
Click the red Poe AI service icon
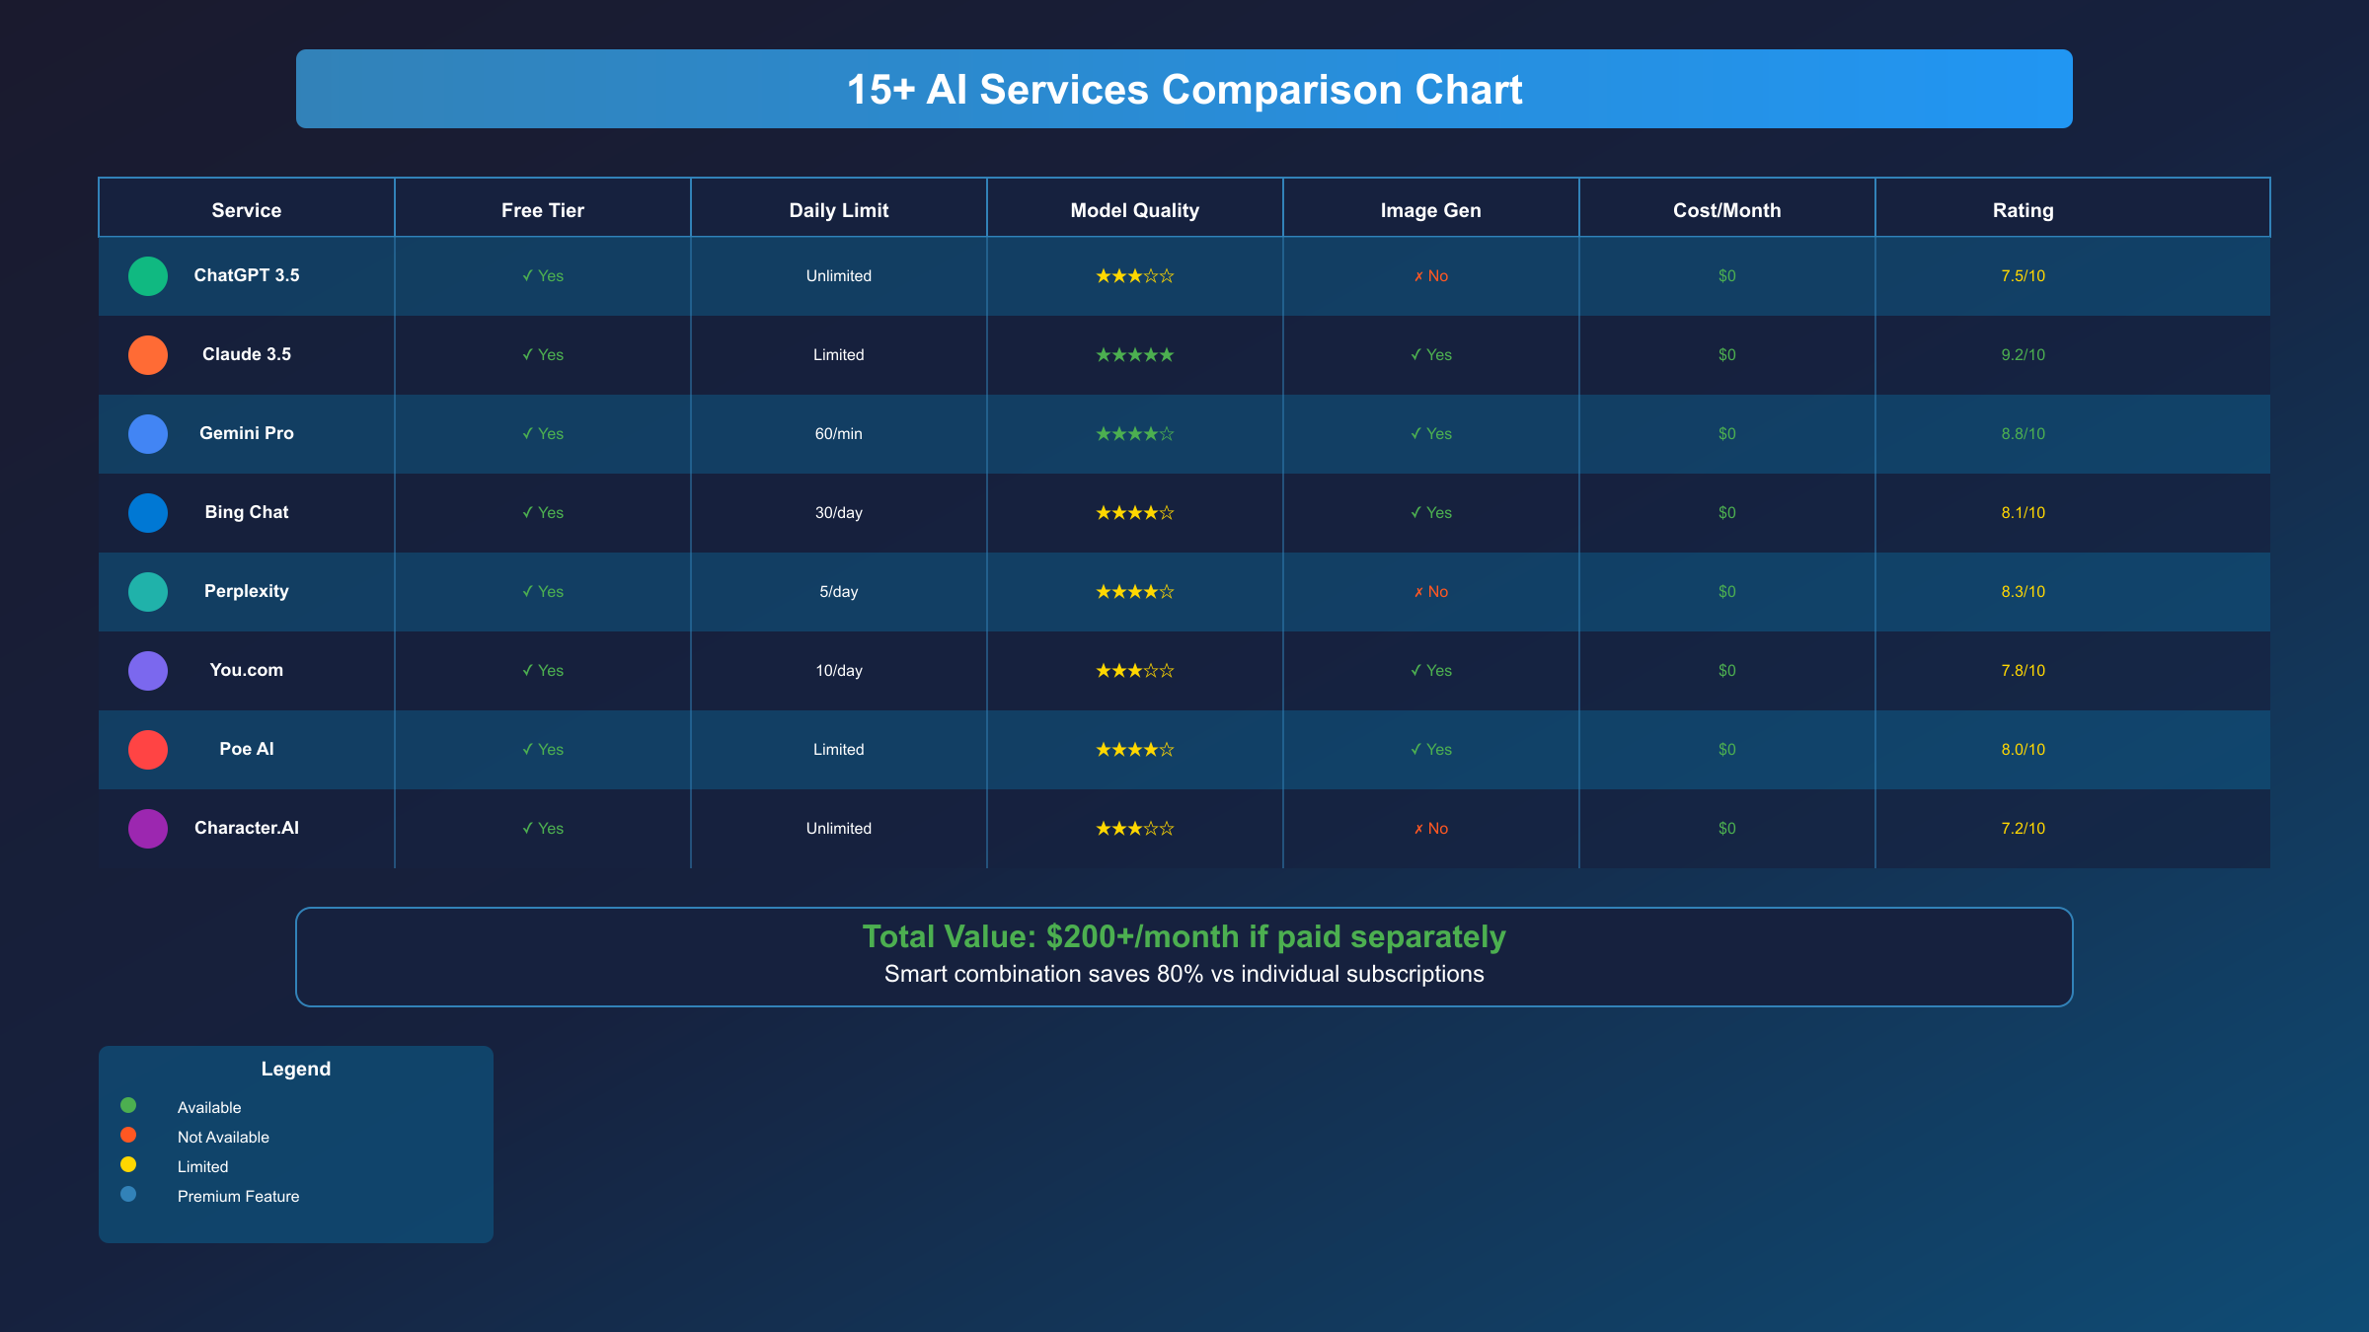click(x=148, y=750)
